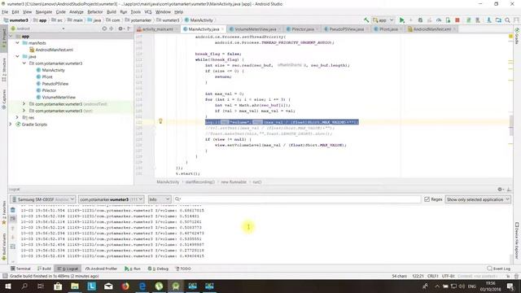Image resolution: width=521 pixels, height=293 pixels.
Task: Click the Make Project hammer icon
Action: coord(366,20)
